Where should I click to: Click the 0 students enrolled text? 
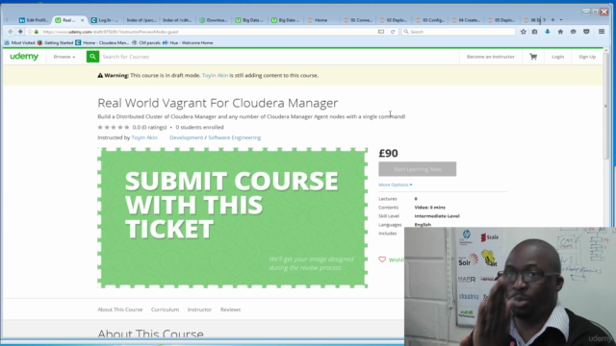[x=199, y=127]
